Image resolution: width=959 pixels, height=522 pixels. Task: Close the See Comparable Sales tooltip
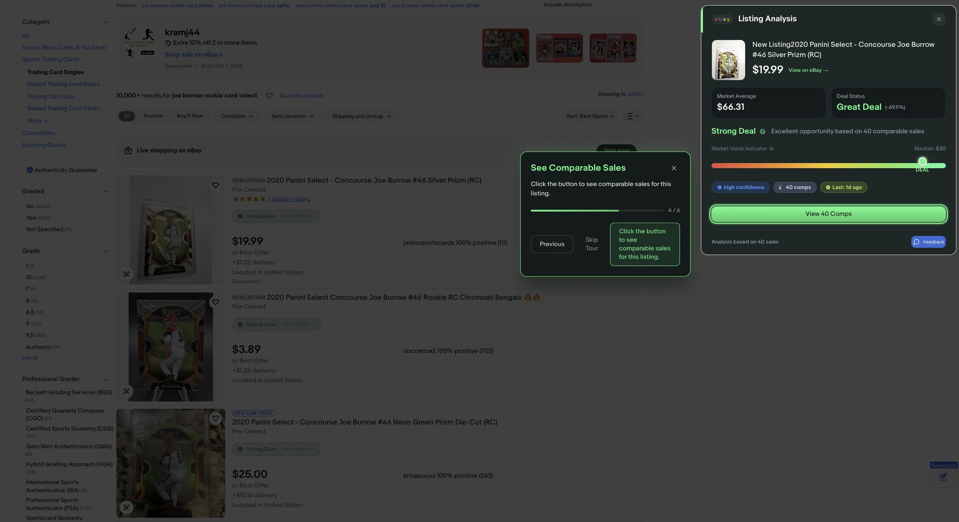point(674,168)
